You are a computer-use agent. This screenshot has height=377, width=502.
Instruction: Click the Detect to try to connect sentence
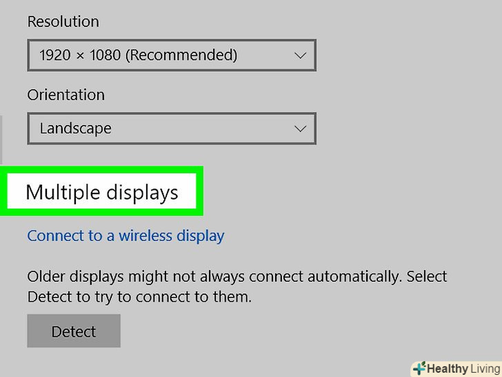click(x=139, y=297)
